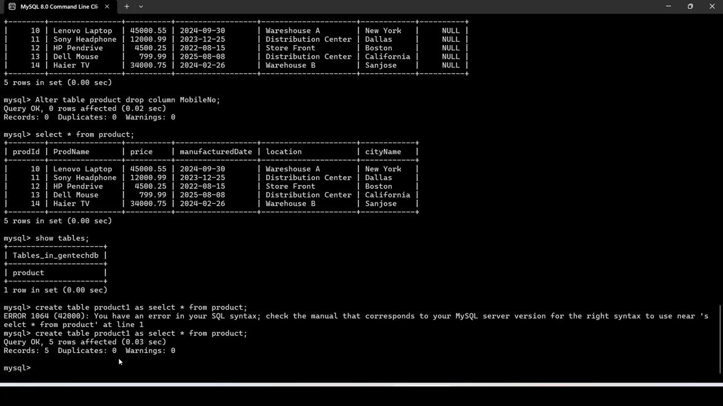Click the first 'select * from product;' command
Image resolution: width=723 pixels, height=406 pixels.
click(x=85, y=134)
